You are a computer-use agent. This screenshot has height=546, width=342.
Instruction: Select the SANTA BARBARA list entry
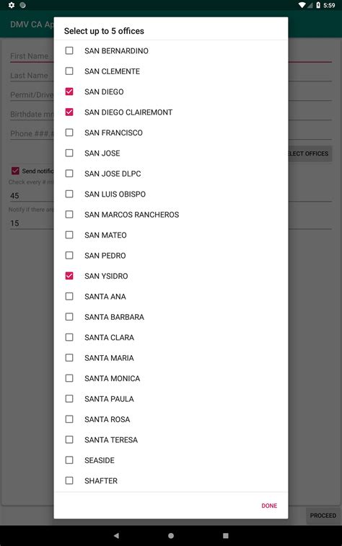click(x=171, y=317)
